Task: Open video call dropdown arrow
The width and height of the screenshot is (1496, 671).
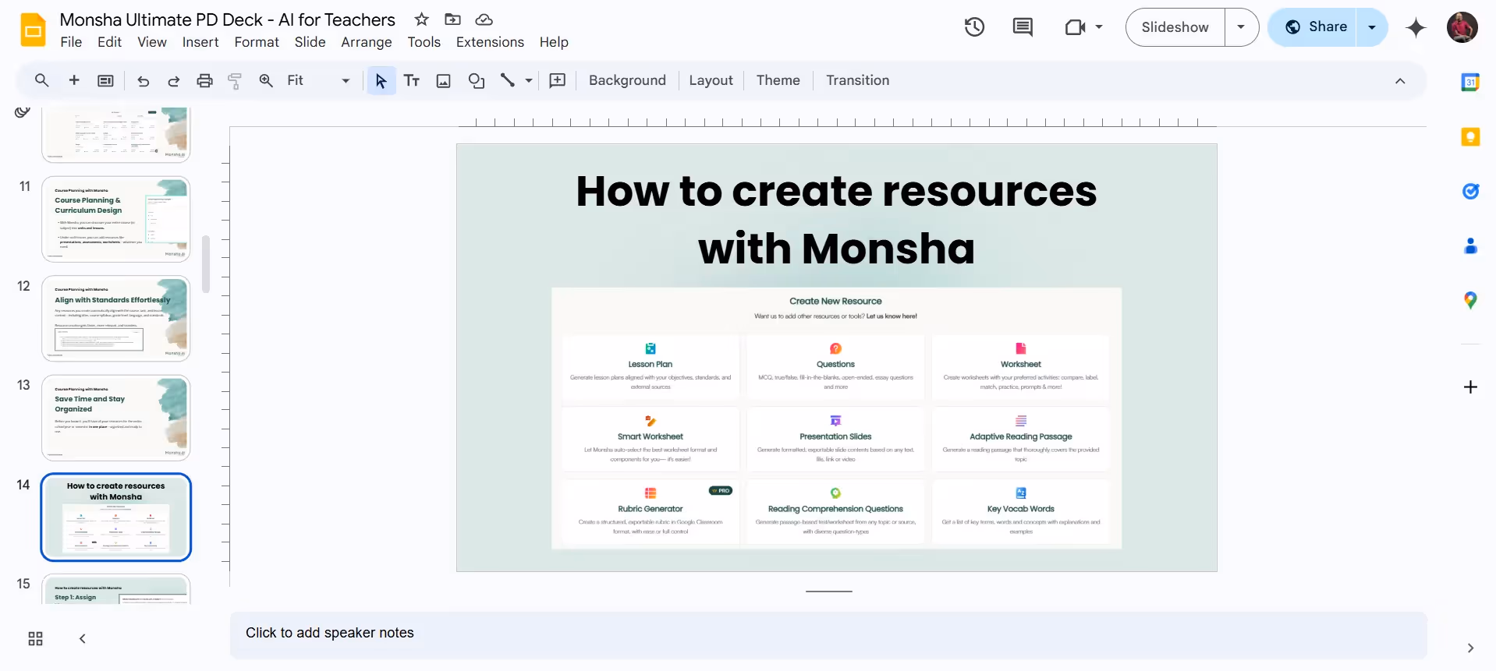Action: pos(1099,27)
